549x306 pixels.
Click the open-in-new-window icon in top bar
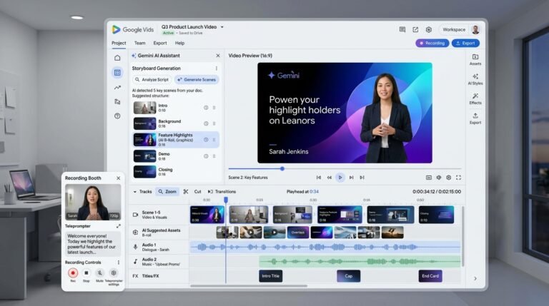[415, 30]
